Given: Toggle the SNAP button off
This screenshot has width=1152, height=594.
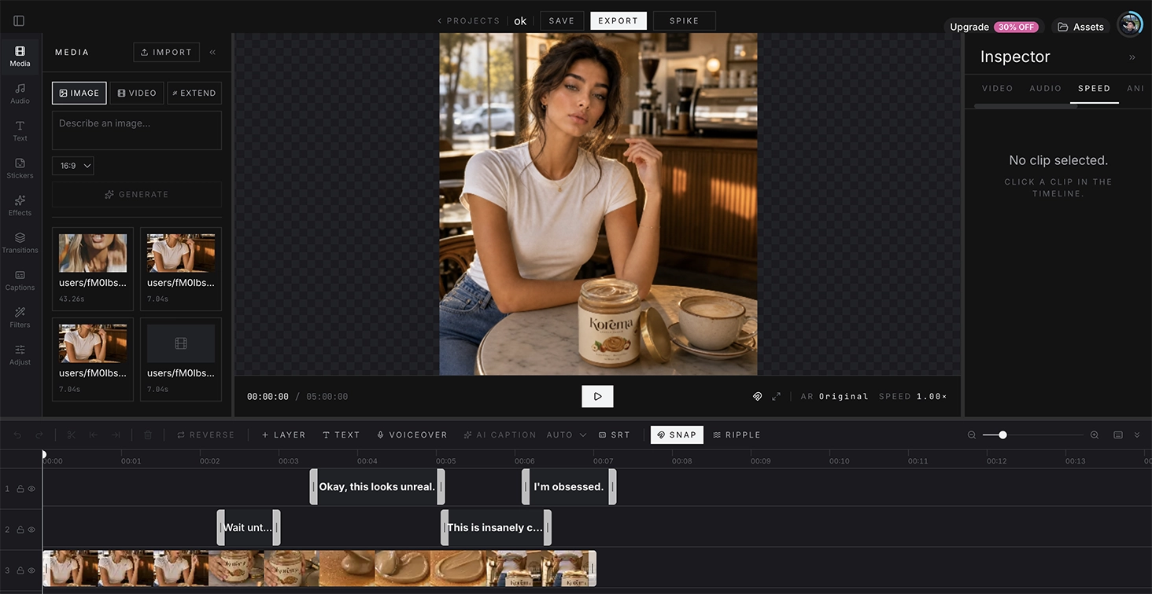Looking at the screenshot, I should [x=677, y=434].
